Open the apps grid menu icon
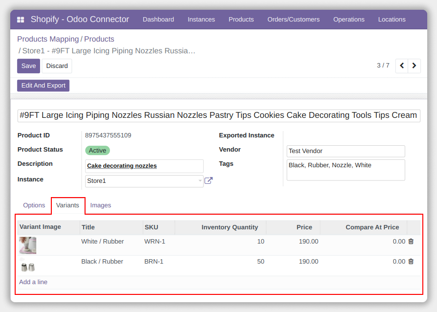 [21, 20]
